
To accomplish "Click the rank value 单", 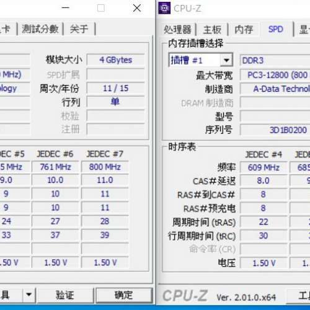I will tap(116, 102).
